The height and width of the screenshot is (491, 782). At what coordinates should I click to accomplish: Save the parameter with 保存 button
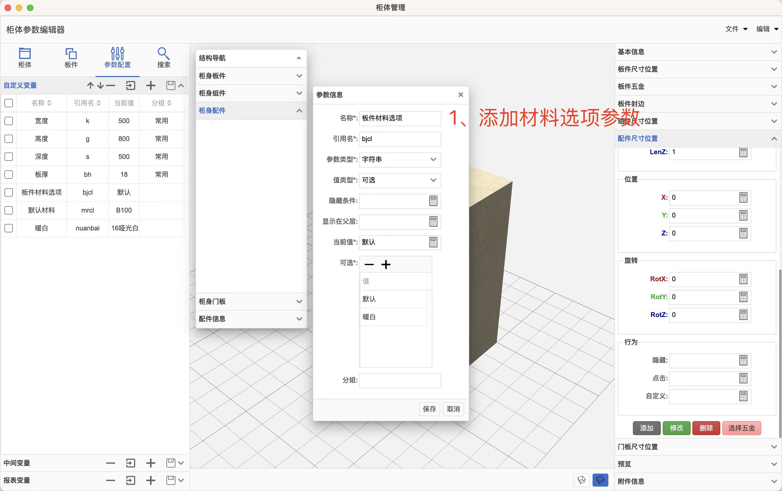pyautogui.click(x=429, y=409)
